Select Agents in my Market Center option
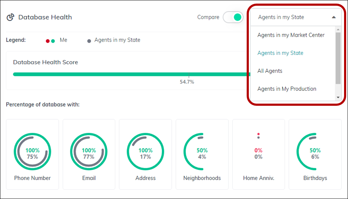 click(x=291, y=35)
